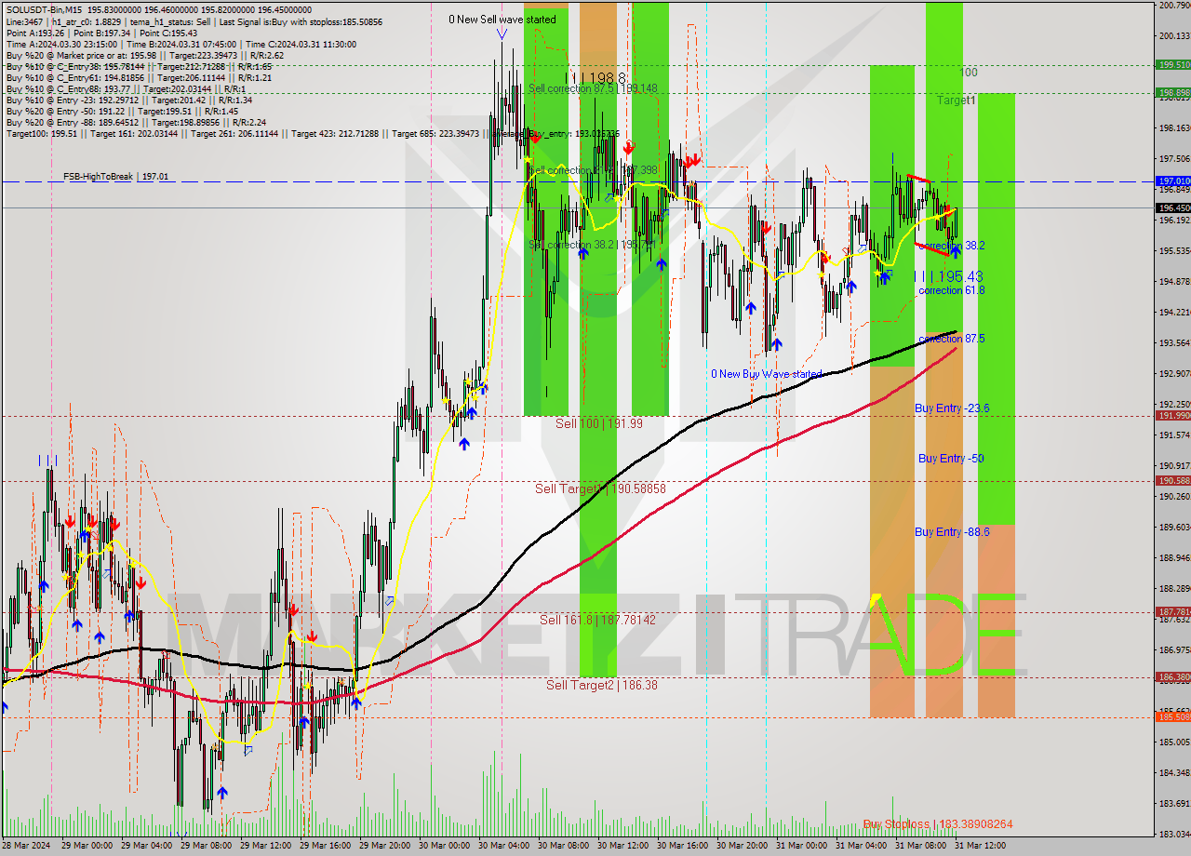This screenshot has width=1191, height=856.
Task: Select '30 Mar 16:00' on time axis
Action: pos(683,846)
